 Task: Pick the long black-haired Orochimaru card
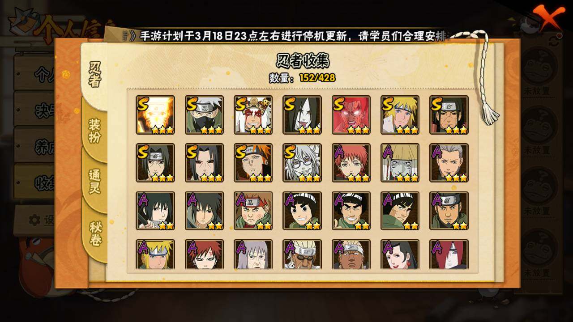click(302, 115)
